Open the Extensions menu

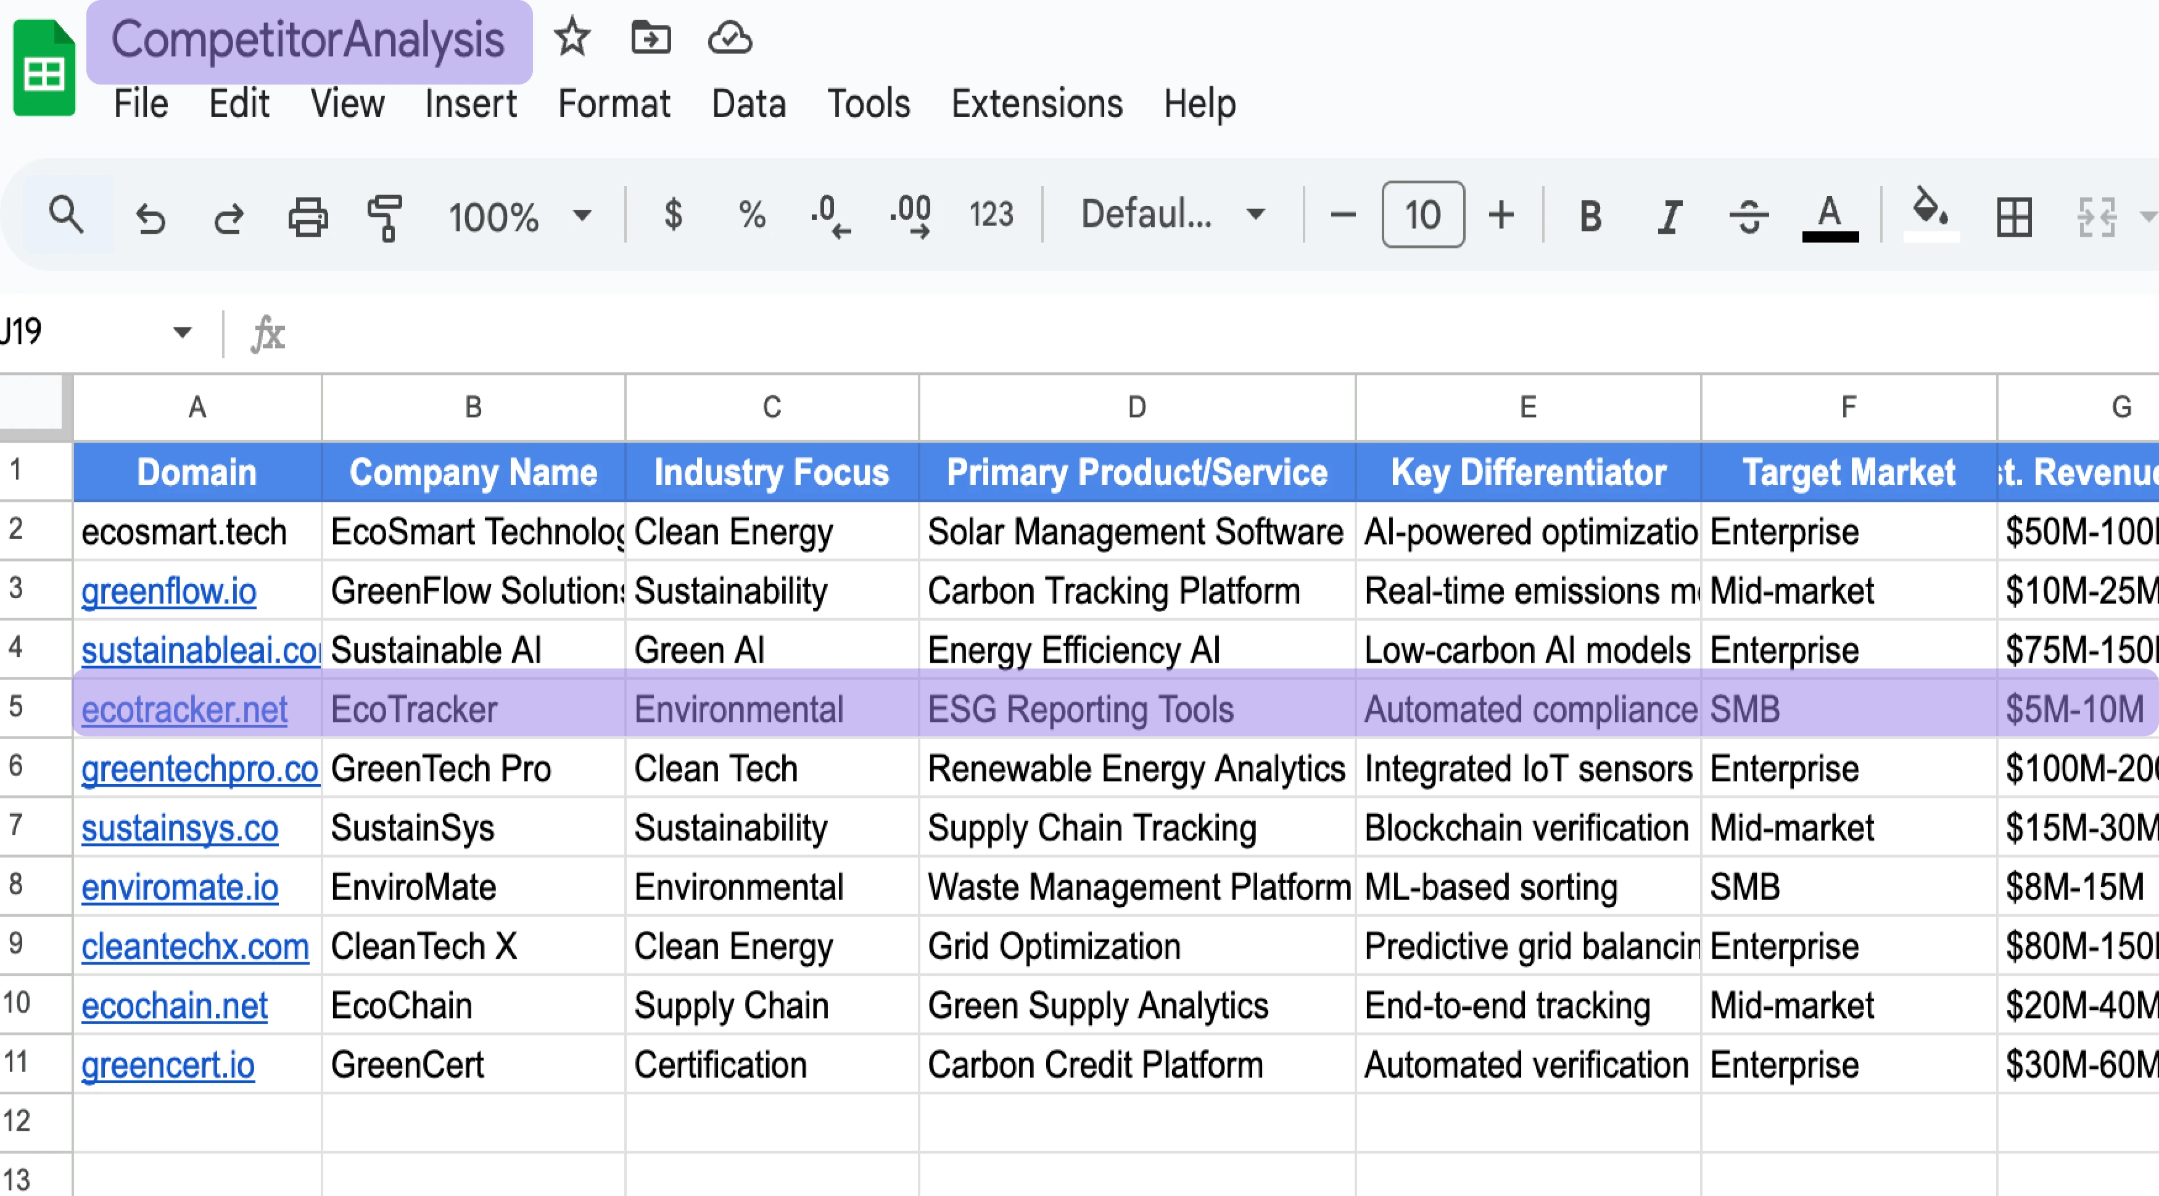tap(1037, 104)
